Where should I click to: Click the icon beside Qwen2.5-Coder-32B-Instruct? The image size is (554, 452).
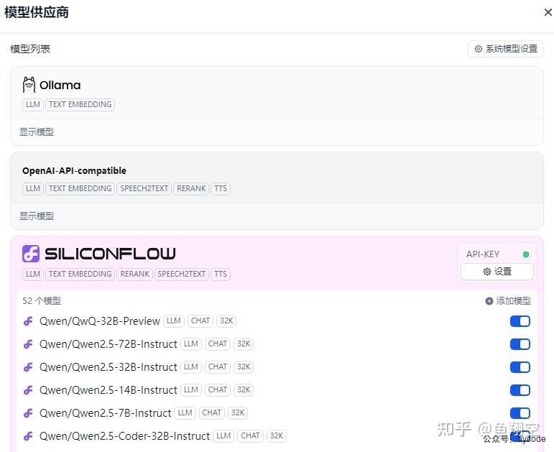(x=28, y=436)
